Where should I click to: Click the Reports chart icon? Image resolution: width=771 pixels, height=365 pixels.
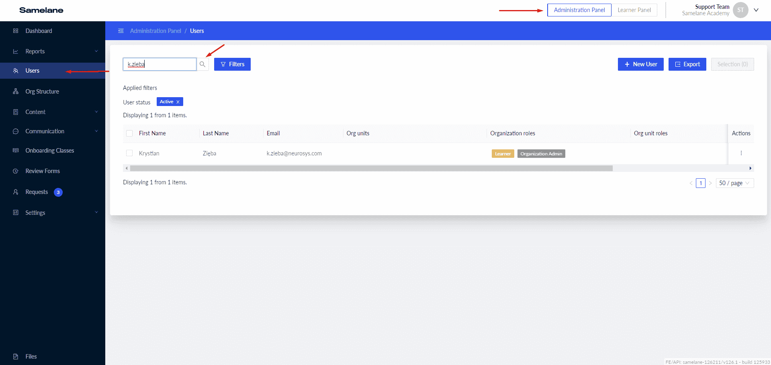point(16,51)
